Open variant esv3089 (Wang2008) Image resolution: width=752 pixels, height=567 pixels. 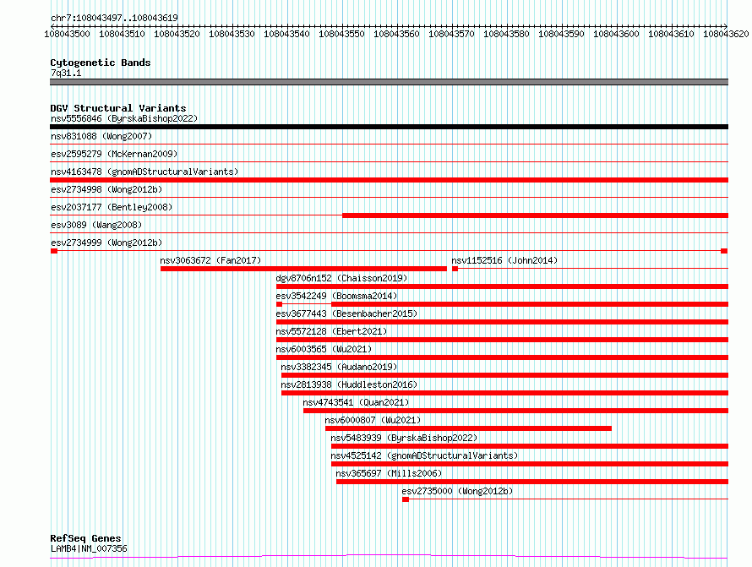[96, 225]
